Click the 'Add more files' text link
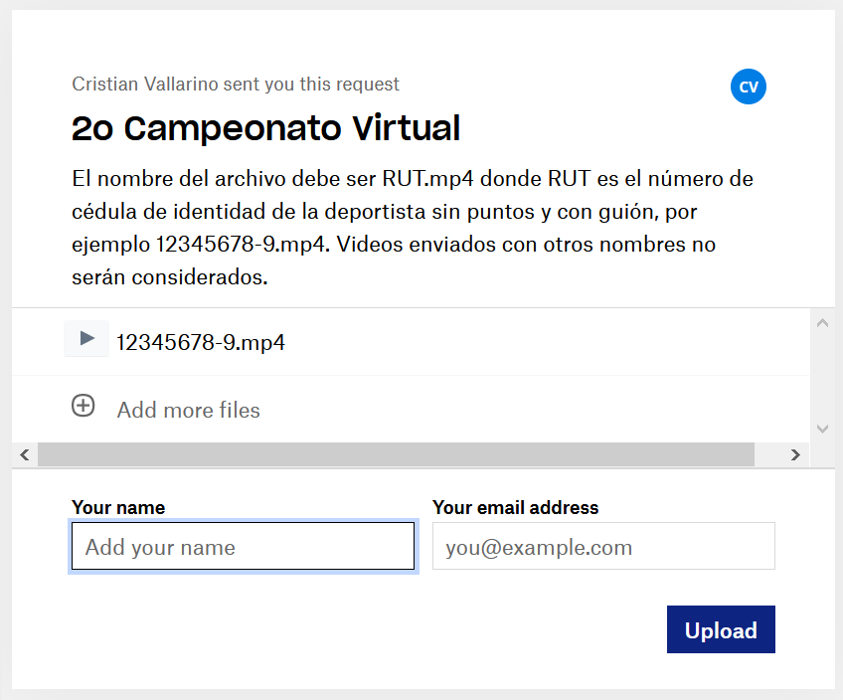The height and width of the screenshot is (700, 843). pos(188,410)
